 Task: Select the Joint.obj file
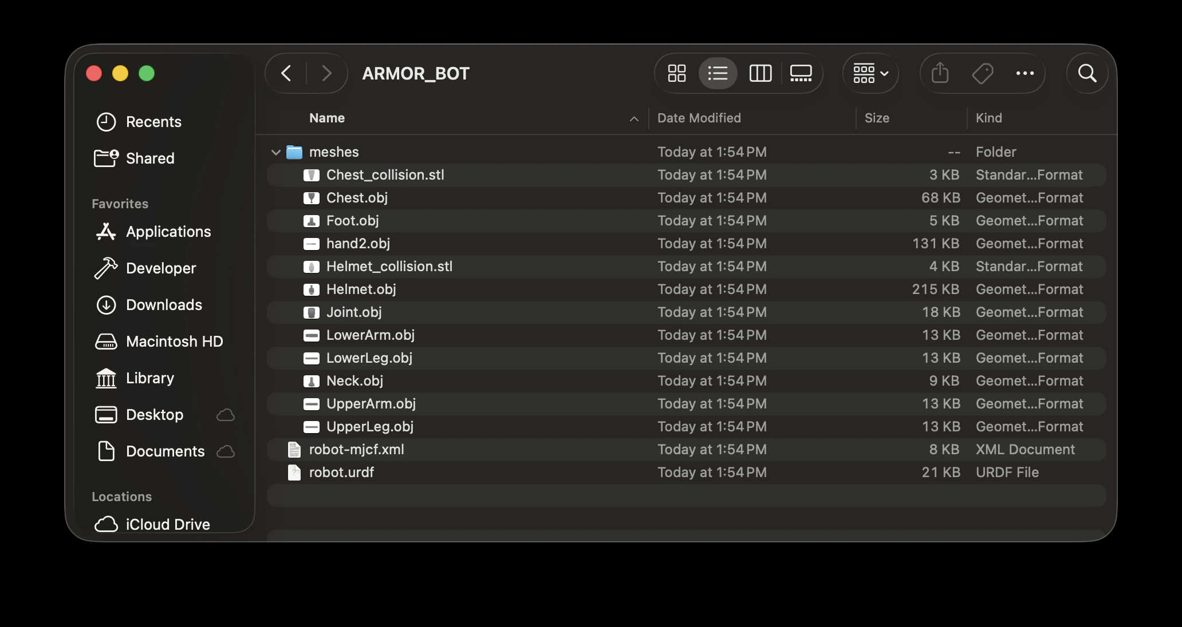tap(686, 312)
